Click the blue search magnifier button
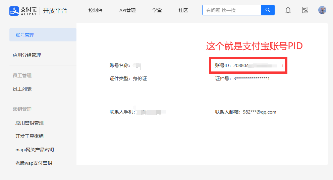This screenshot has width=333, height=180. tap(268, 10)
